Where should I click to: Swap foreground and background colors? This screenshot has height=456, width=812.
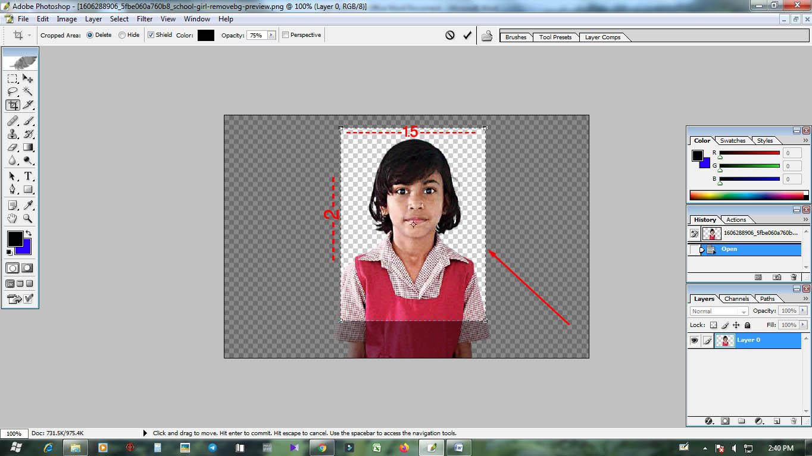28,233
